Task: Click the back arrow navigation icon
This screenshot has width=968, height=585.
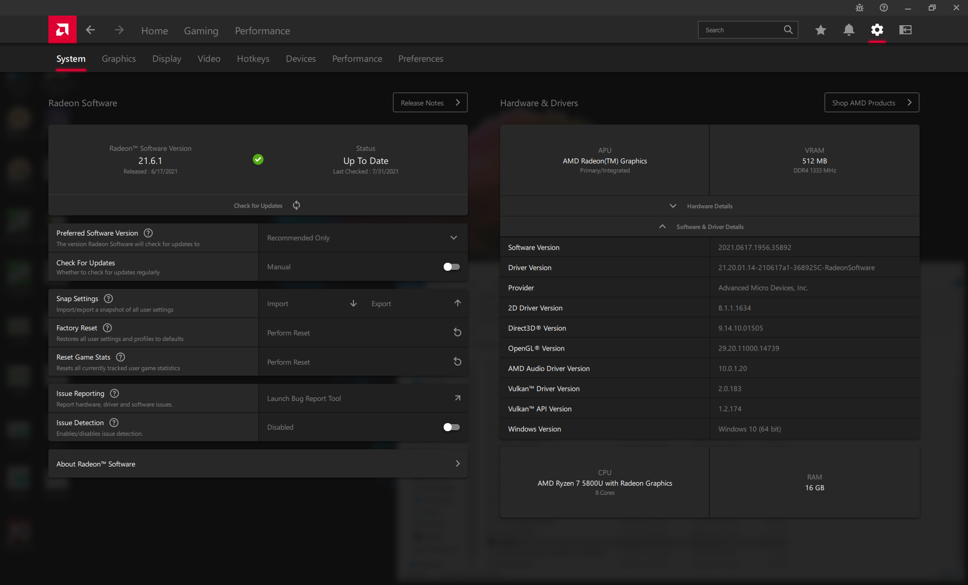Action: pos(90,30)
